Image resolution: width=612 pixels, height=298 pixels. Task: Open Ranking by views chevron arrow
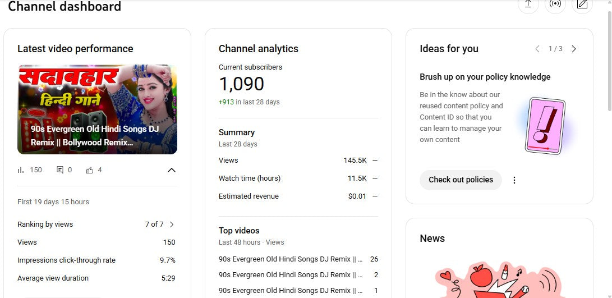tap(172, 224)
